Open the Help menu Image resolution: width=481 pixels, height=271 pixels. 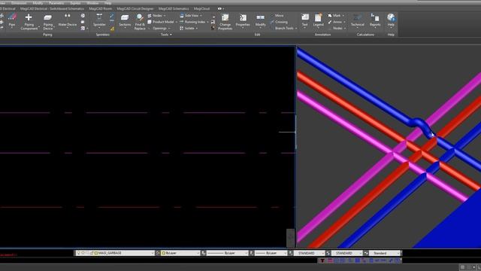click(107, 3)
